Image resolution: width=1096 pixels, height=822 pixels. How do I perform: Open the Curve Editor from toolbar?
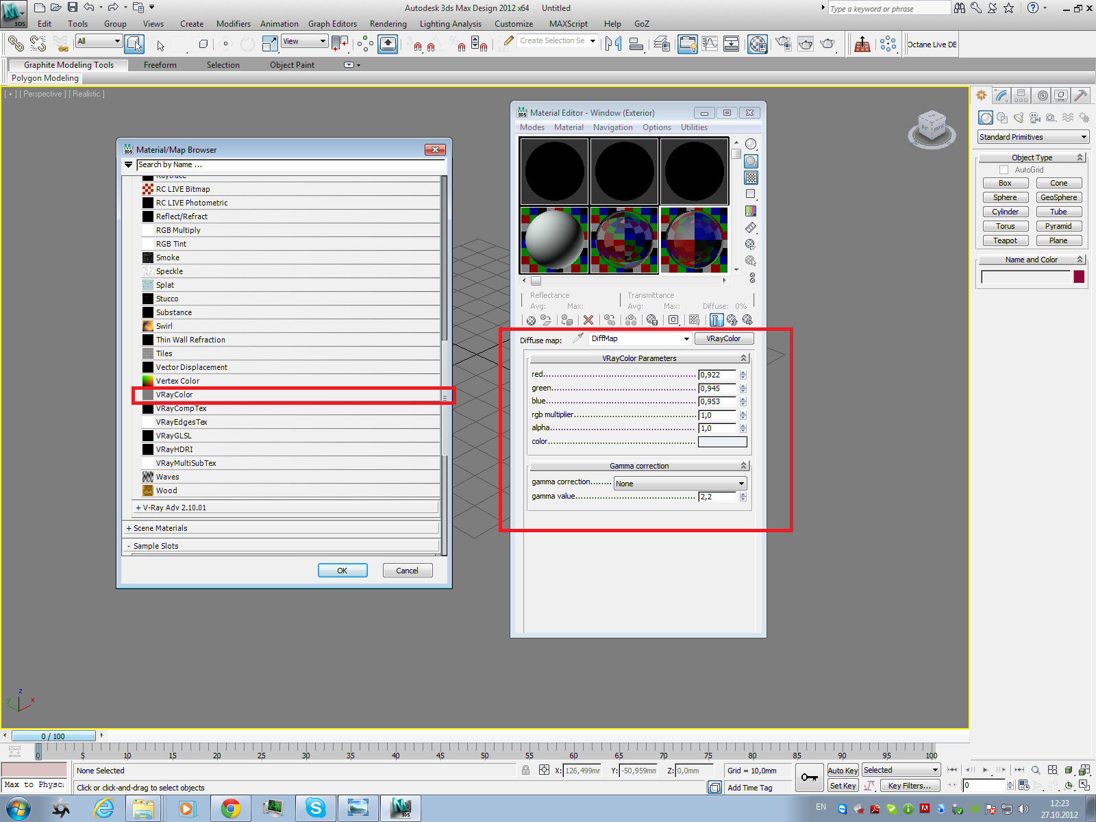(710, 45)
